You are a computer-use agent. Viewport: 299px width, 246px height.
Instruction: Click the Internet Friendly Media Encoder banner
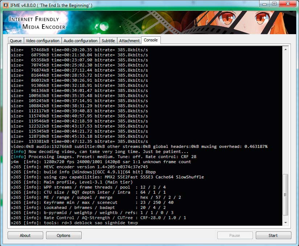click(149, 23)
